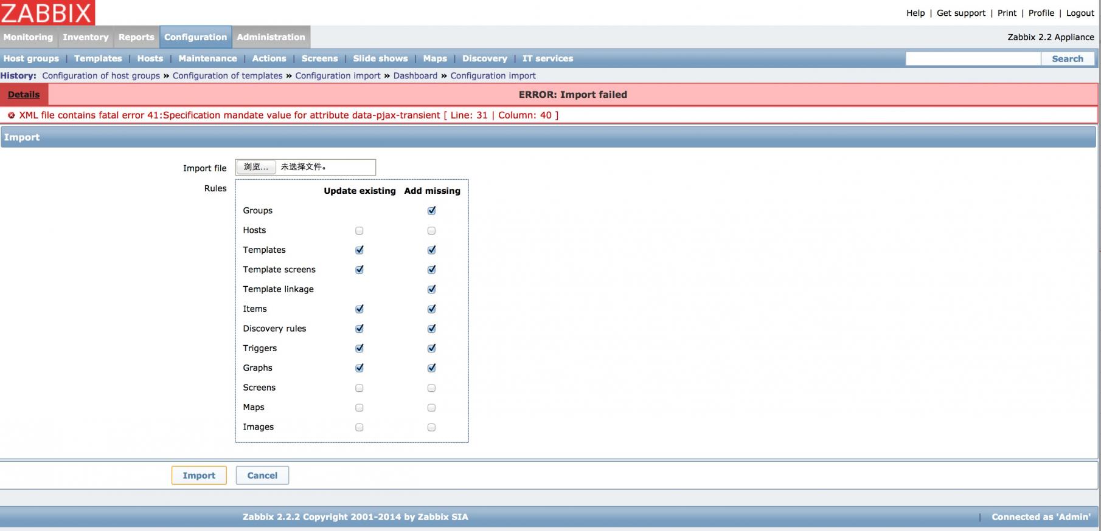Click the browse file button
This screenshot has height=531, width=1101.
click(x=255, y=167)
